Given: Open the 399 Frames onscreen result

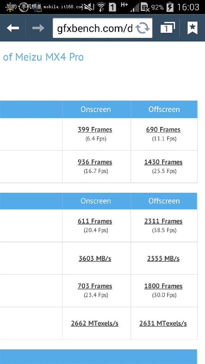Looking at the screenshot, I should point(95,130).
